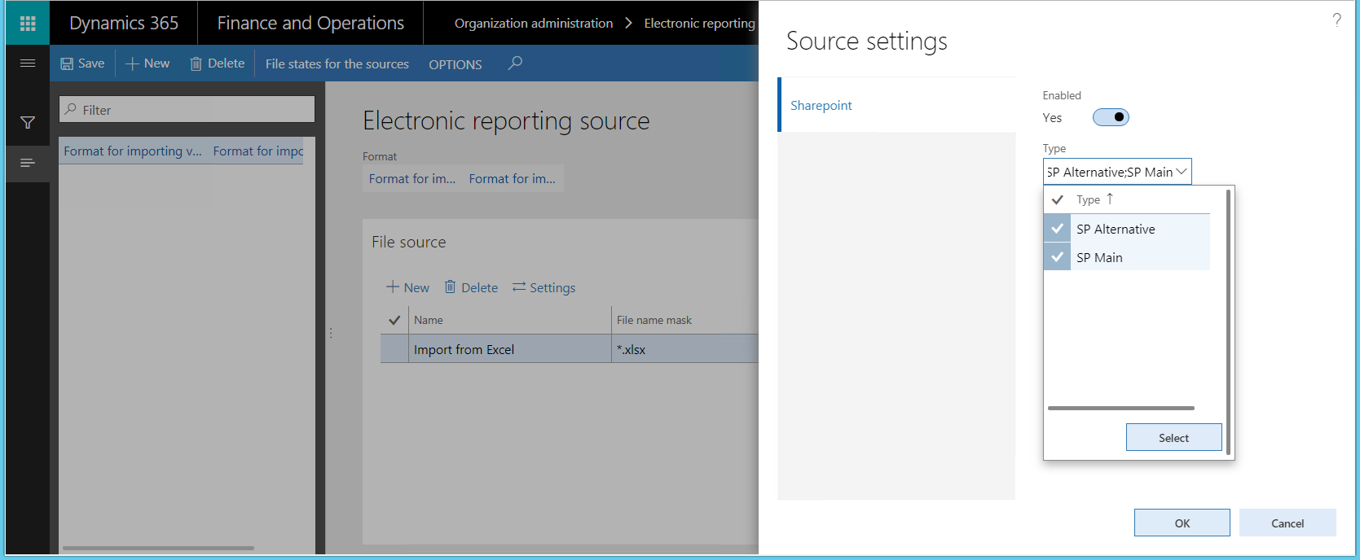Click the row selector of Import from Excel
This screenshot has height=560, width=1360.
point(394,349)
